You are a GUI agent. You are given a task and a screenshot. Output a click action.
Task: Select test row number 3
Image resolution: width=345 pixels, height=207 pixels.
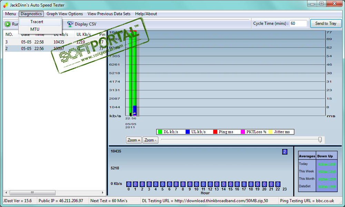tap(55, 42)
